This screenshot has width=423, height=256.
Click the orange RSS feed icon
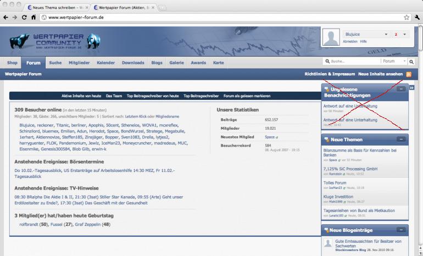coord(409,74)
